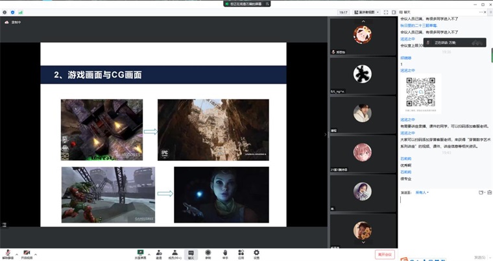The height and width of the screenshot is (261, 493).
Task: Click meeting timer 19:17
Action: (343, 12)
